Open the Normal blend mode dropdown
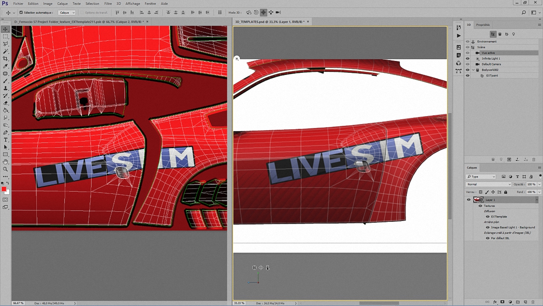The image size is (543, 306). point(488,185)
